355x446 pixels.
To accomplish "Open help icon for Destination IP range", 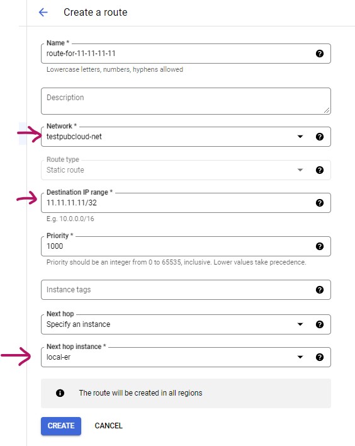I will click(x=320, y=203).
